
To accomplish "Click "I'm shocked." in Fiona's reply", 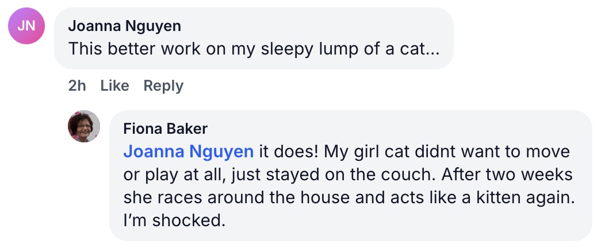I will click(174, 220).
